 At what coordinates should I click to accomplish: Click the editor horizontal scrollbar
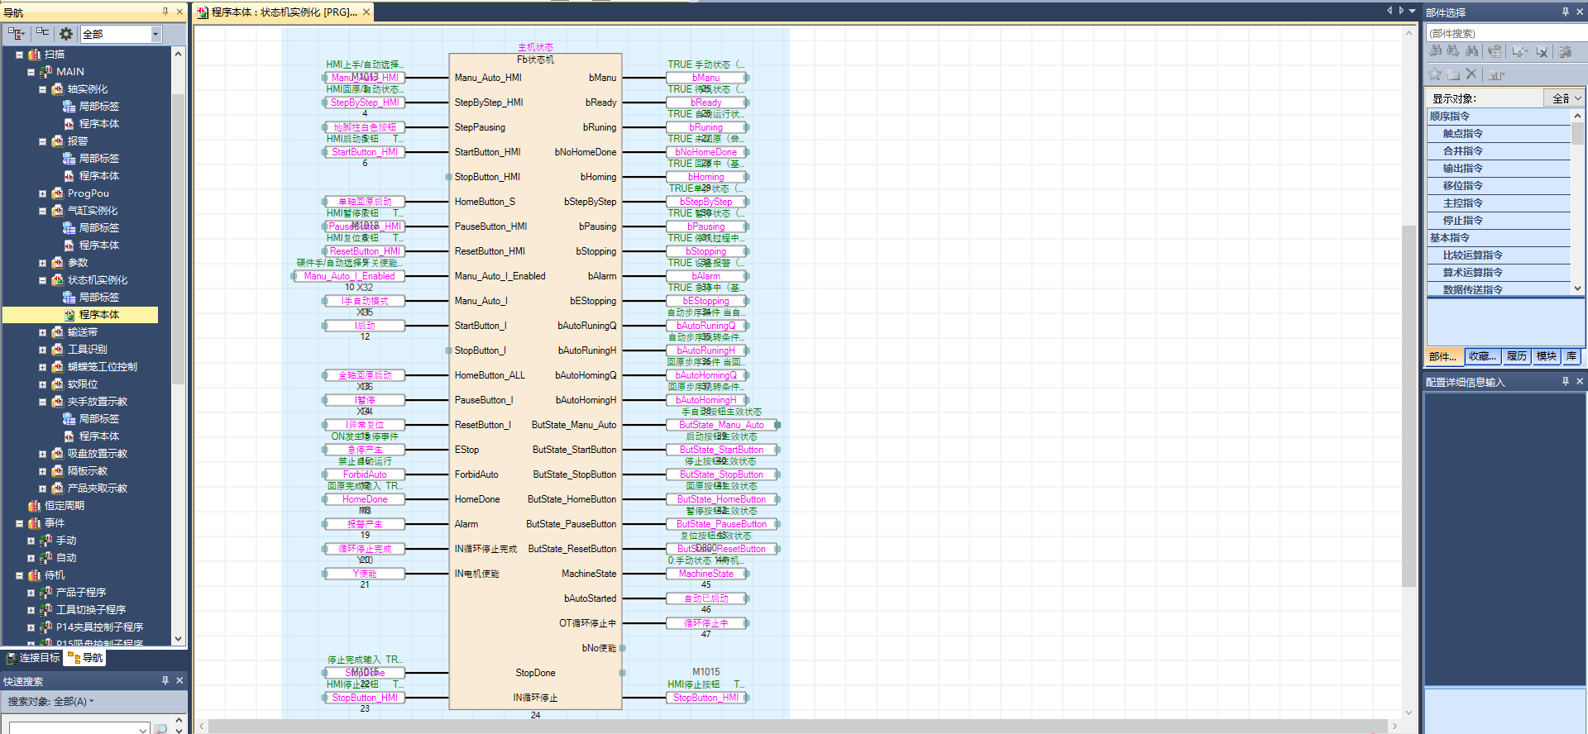click(798, 726)
